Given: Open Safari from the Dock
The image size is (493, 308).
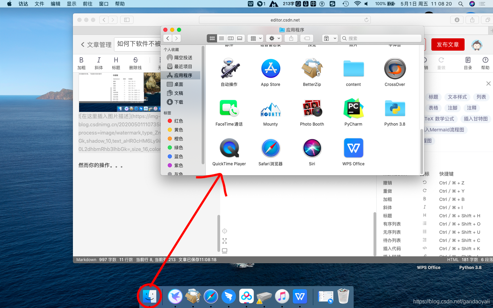Looking at the screenshot, I should tap(211, 296).
